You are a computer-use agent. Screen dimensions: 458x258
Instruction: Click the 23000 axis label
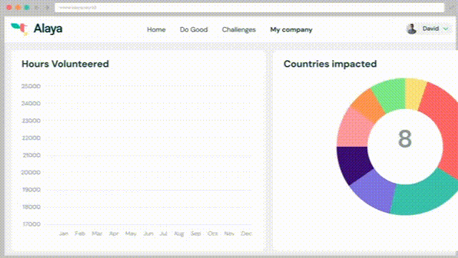[x=31, y=121]
